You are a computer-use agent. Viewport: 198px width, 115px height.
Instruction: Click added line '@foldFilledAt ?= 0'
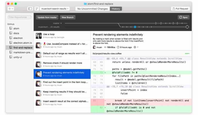coord(141,72)
